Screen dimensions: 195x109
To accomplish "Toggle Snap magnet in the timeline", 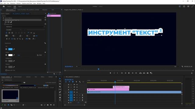I will [69, 82].
